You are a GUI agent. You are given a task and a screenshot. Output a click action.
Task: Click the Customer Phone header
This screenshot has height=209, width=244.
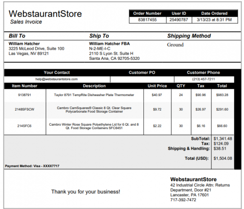[203, 73]
